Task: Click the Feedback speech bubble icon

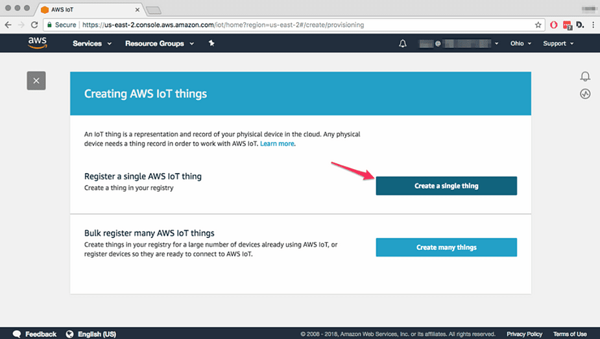Action: [17, 334]
